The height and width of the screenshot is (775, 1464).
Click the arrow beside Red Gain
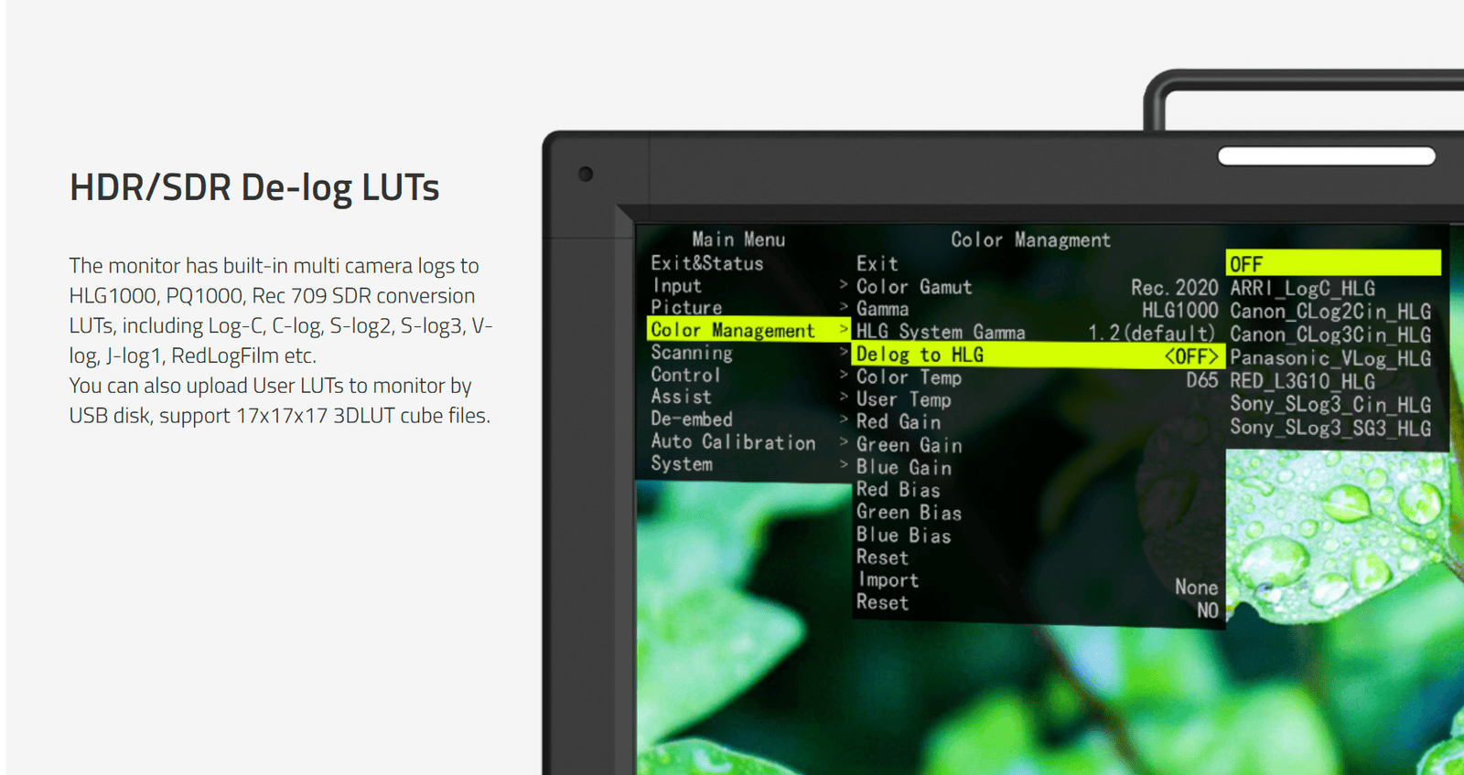click(x=844, y=420)
